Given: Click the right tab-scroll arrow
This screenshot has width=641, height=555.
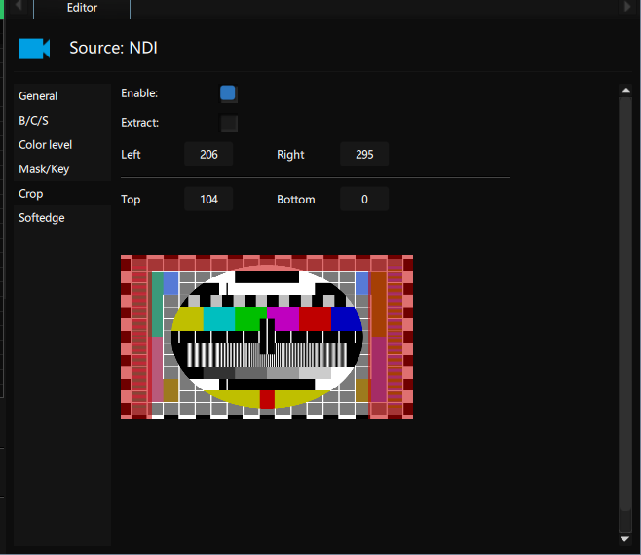Looking at the screenshot, I should (626, 7).
